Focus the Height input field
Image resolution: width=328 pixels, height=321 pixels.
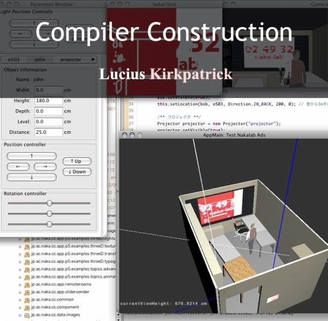48,101
